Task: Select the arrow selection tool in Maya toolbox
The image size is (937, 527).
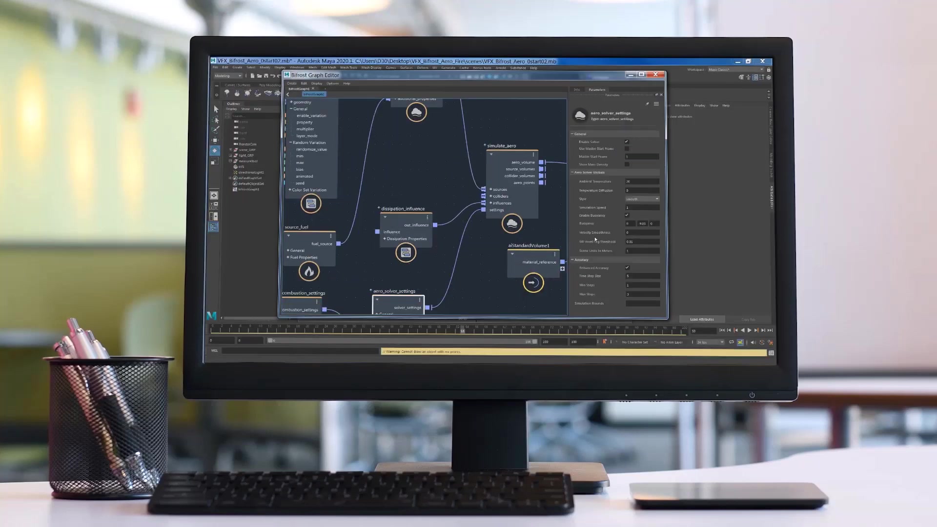Action: coord(216,109)
